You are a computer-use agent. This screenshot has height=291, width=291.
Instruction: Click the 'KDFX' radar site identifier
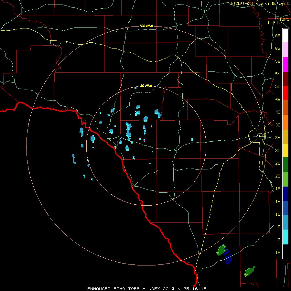pyautogui.click(x=154, y=289)
